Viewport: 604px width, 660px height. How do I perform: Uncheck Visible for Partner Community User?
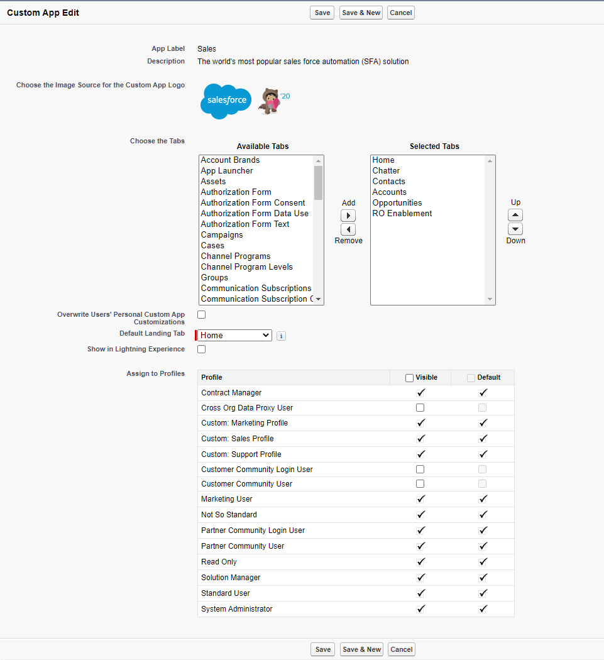click(420, 546)
